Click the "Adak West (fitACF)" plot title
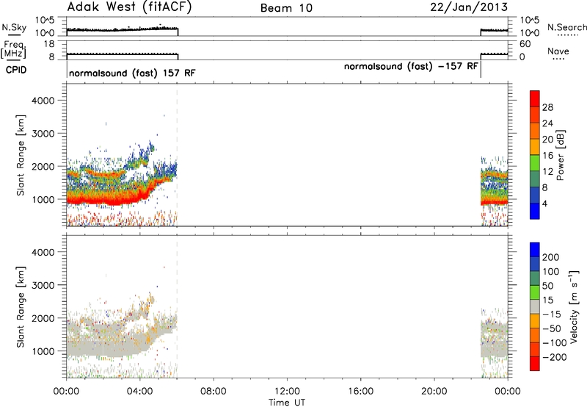The image size is (587, 407). click(x=129, y=7)
